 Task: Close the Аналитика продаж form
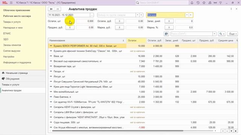pos(236,9)
